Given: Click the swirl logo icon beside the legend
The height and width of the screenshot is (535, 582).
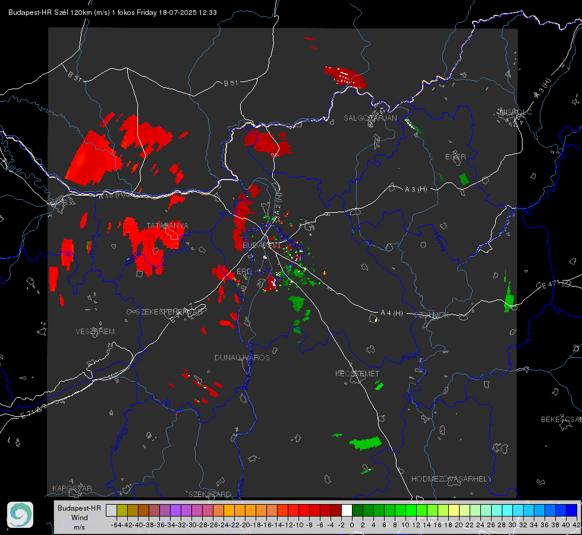Looking at the screenshot, I should [20, 515].
